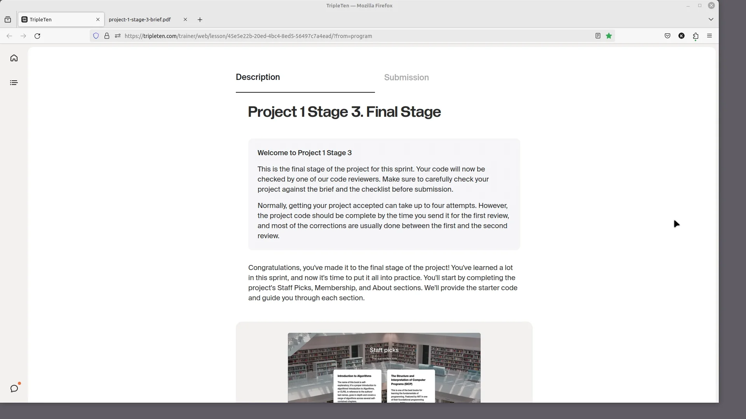
Task: Toggle reader view for this page
Action: (x=598, y=36)
